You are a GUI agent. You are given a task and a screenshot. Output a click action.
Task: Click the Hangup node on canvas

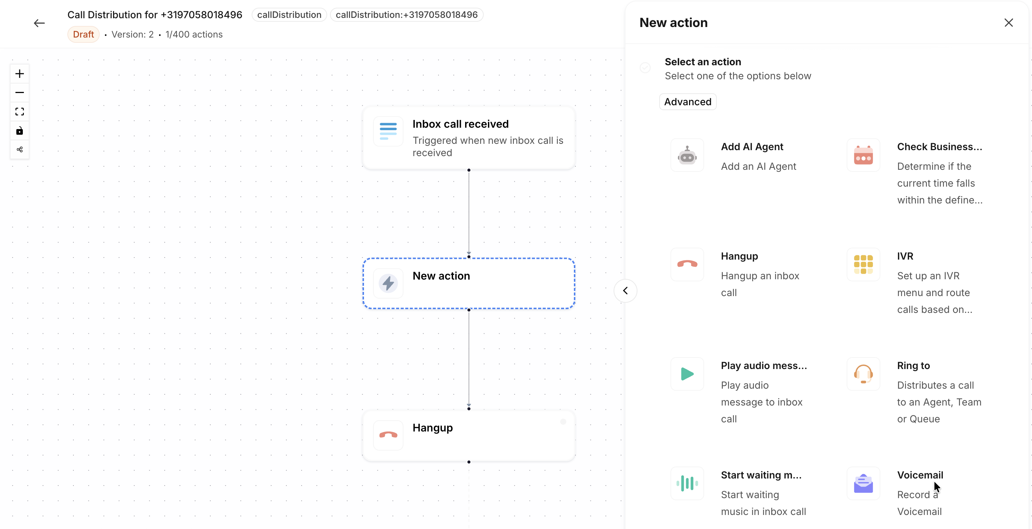point(468,436)
